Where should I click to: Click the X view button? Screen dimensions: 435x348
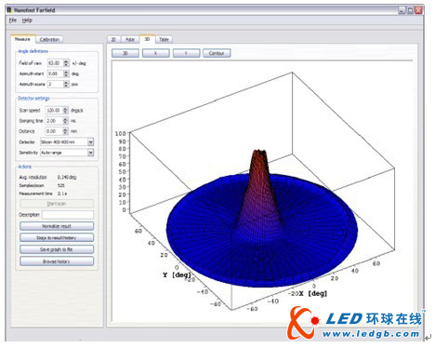156,53
